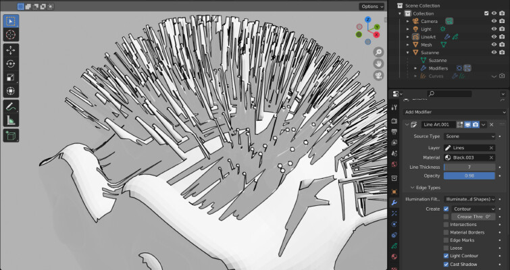Adjust the Opacity slider

(x=469, y=175)
